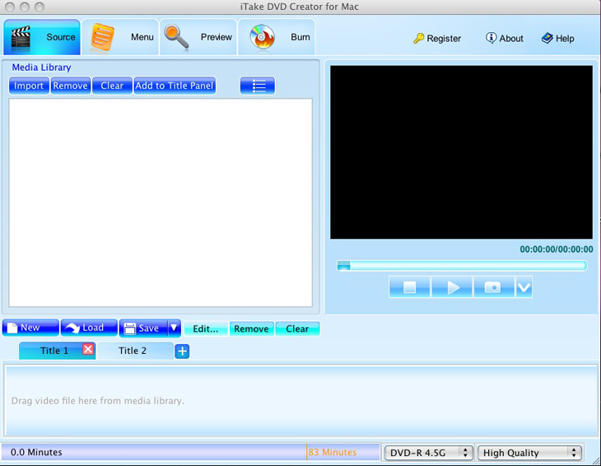Close the Title 1 tab

pyautogui.click(x=88, y=349)
